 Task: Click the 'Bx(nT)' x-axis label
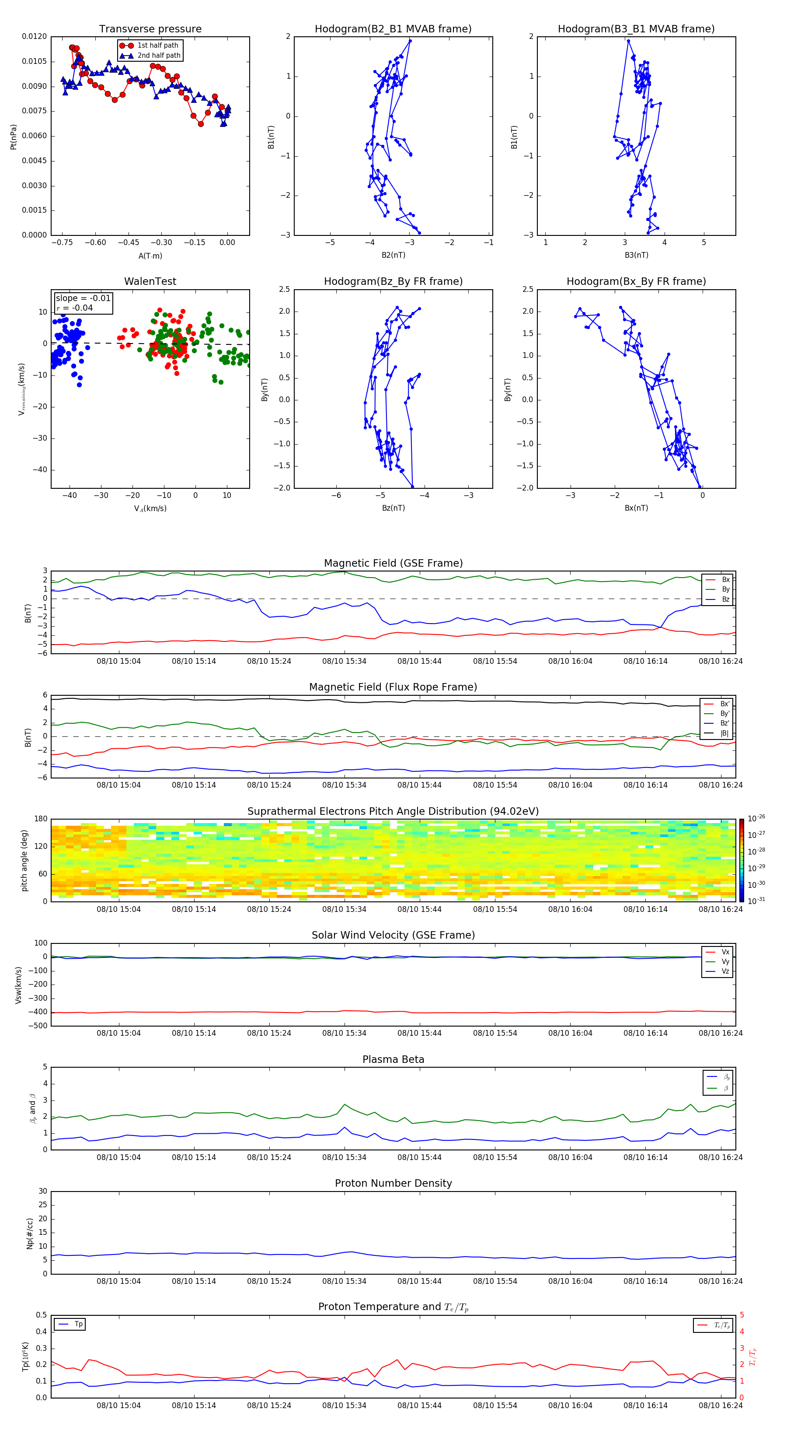636,508
